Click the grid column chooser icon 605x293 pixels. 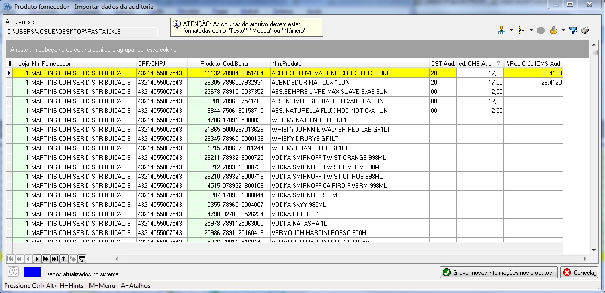tap(9, 64)
